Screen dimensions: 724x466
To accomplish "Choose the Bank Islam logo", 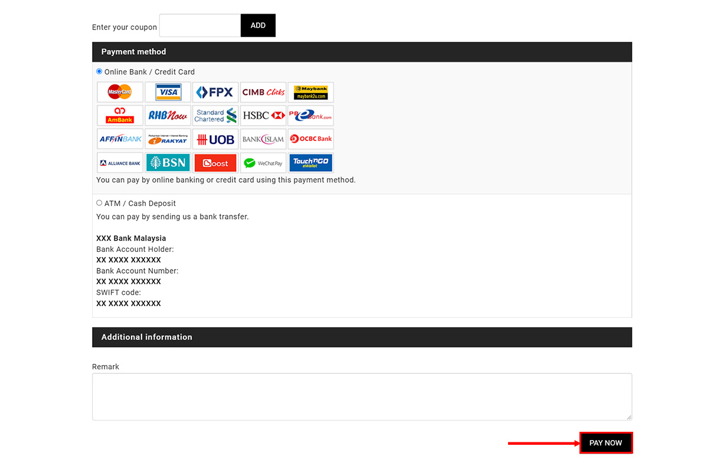I will tap(263, 139).
